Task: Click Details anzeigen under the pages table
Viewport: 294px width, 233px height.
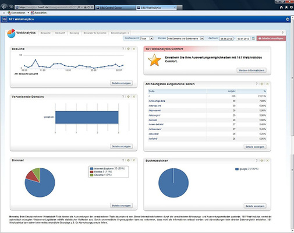Action: (255, 147)
